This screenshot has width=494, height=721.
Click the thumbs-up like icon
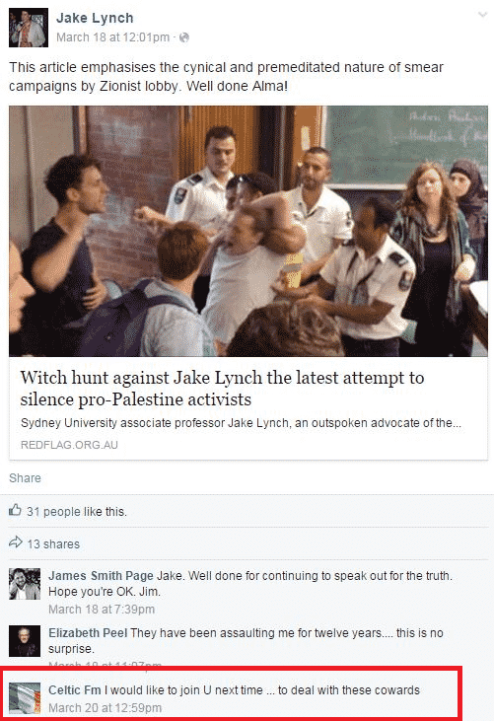[x=15, y=510]
